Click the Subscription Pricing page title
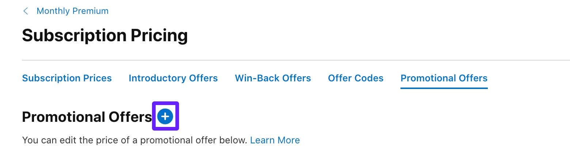The image size is (570, 151). click(x=105, y=36)
